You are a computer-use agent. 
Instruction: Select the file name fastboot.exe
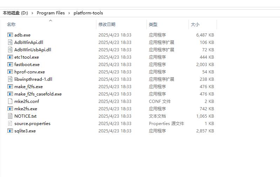pos(27,64)
